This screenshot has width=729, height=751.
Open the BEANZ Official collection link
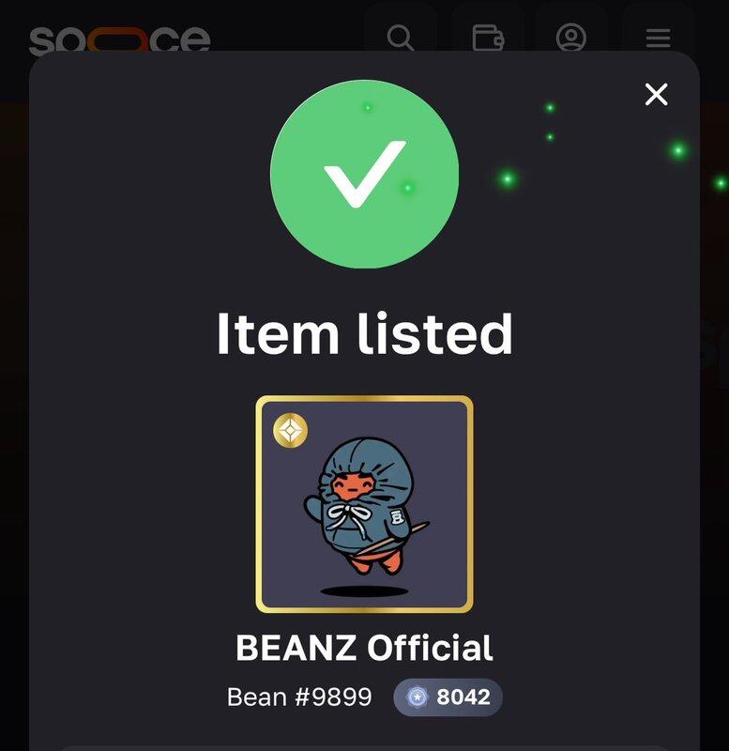[364, 648]
